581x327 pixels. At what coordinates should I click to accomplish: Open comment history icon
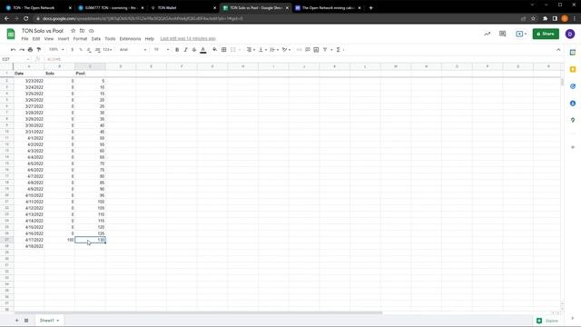pos(502,34)
